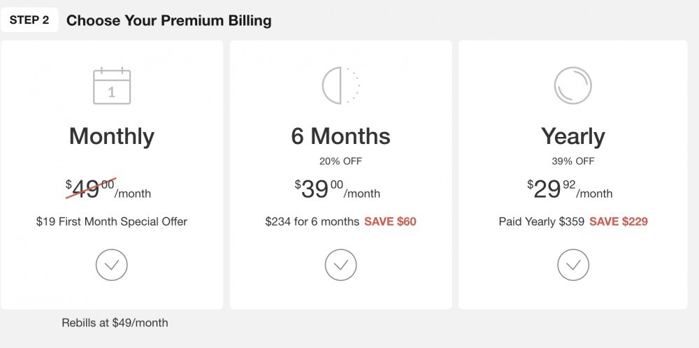Viewport: 699px width, 348px height.
Task: Click the 20% OFF label
Action: (340, 161)
